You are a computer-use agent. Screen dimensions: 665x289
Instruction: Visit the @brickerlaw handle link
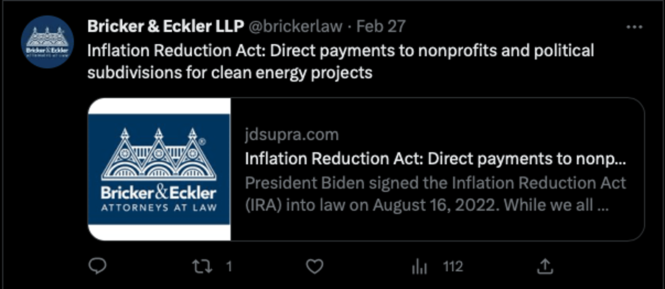(x=295, y=27)
